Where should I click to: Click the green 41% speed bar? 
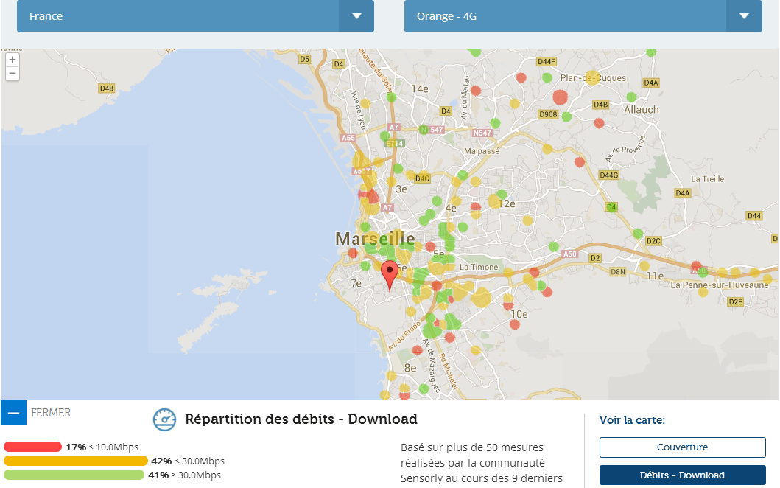(x=74, y=475)
